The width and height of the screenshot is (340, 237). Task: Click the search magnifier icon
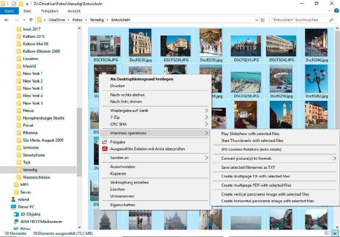(331, 20)
